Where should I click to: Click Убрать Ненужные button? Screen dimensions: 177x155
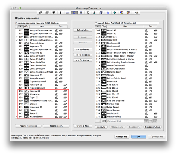tap(28, 126)
